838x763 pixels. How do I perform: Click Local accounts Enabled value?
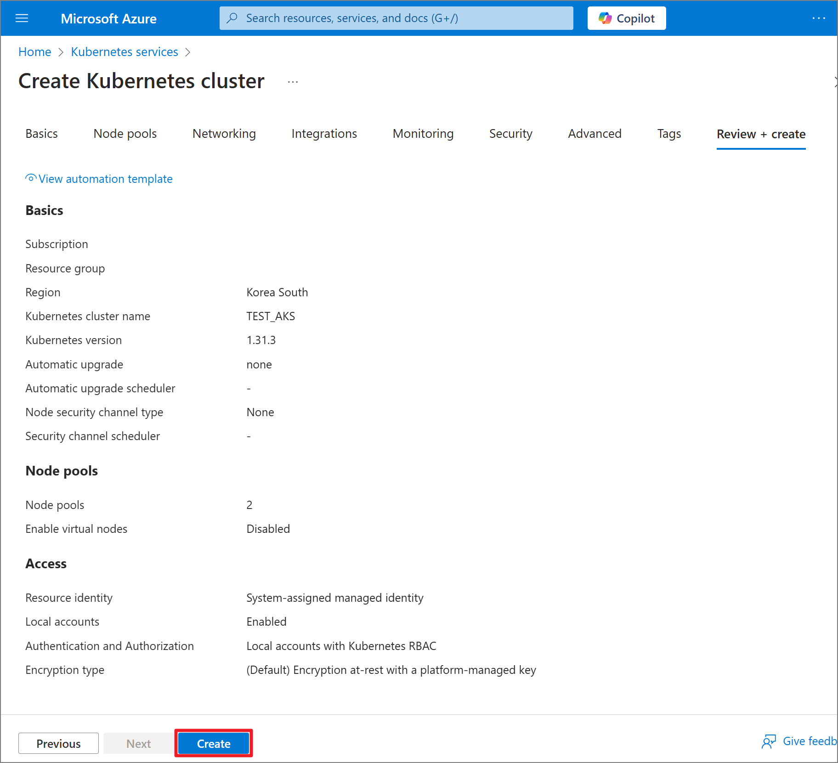click(266, 622)
